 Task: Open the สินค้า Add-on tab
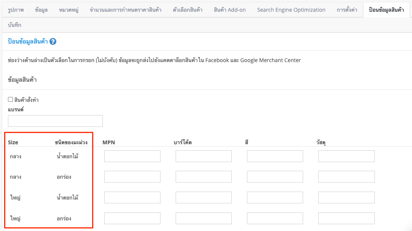point(230,10)
